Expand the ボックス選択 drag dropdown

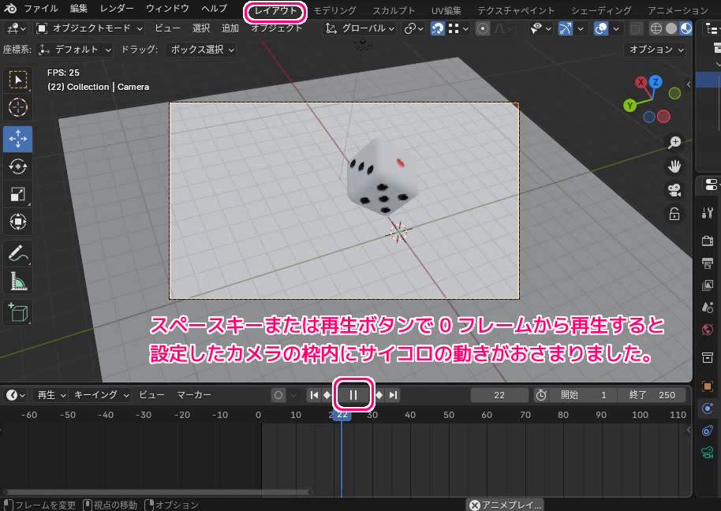click(x=200, y=49)
